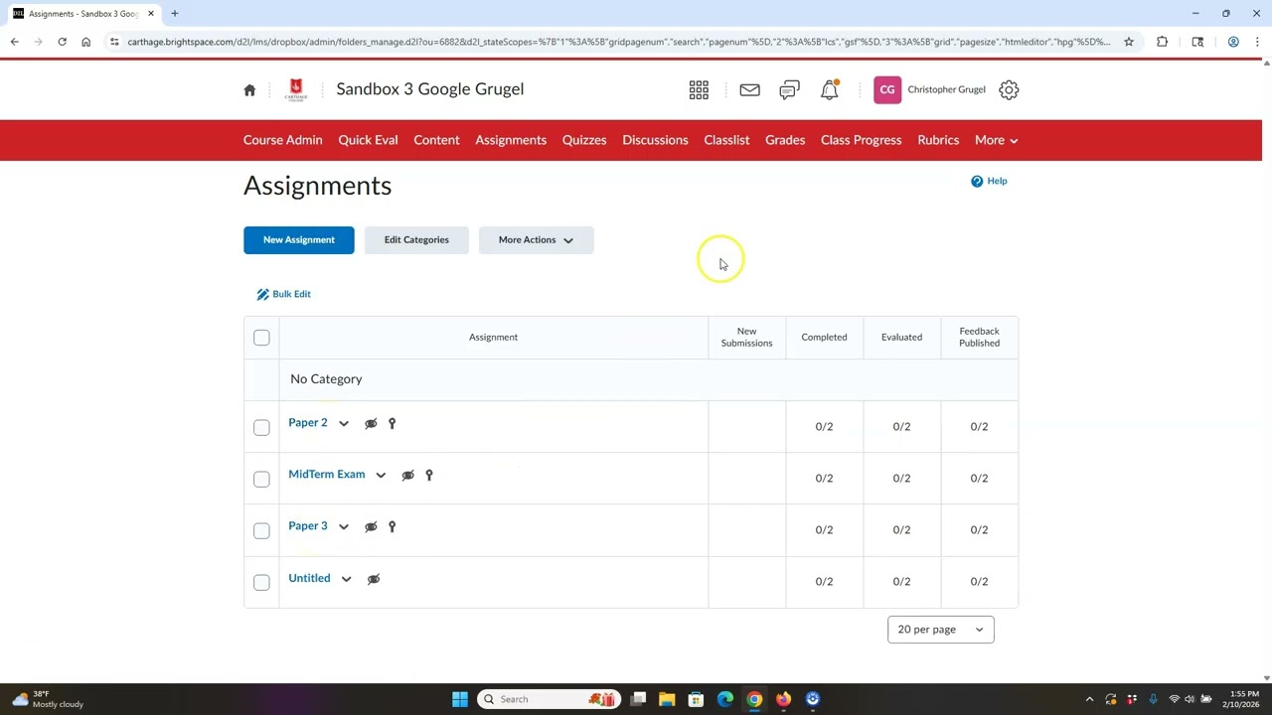Expand the Untitled actions chevron
Image resolution: width=1272 pixels, height=715 pixels.
pyautogui.click(x=346, y=579)
